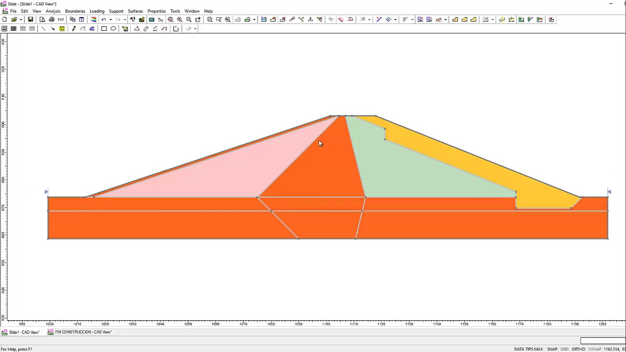Toggle GRID in the status bar
This screenshot has height=352, width=626.
pyautogui.click(x=564, y=349)
